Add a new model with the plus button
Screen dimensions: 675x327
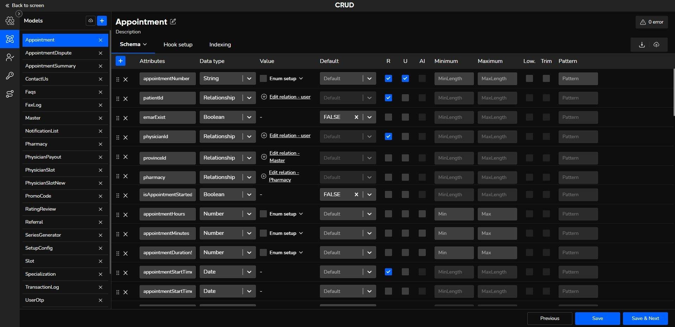pyautogui.click(x=102, y=21)
